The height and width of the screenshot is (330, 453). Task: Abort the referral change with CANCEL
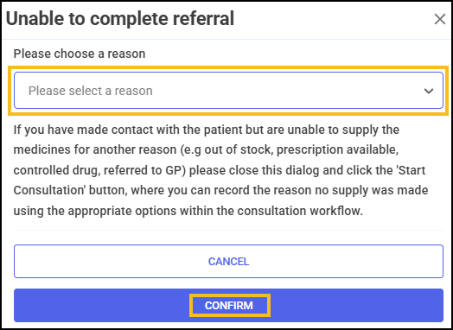[228, 261]
